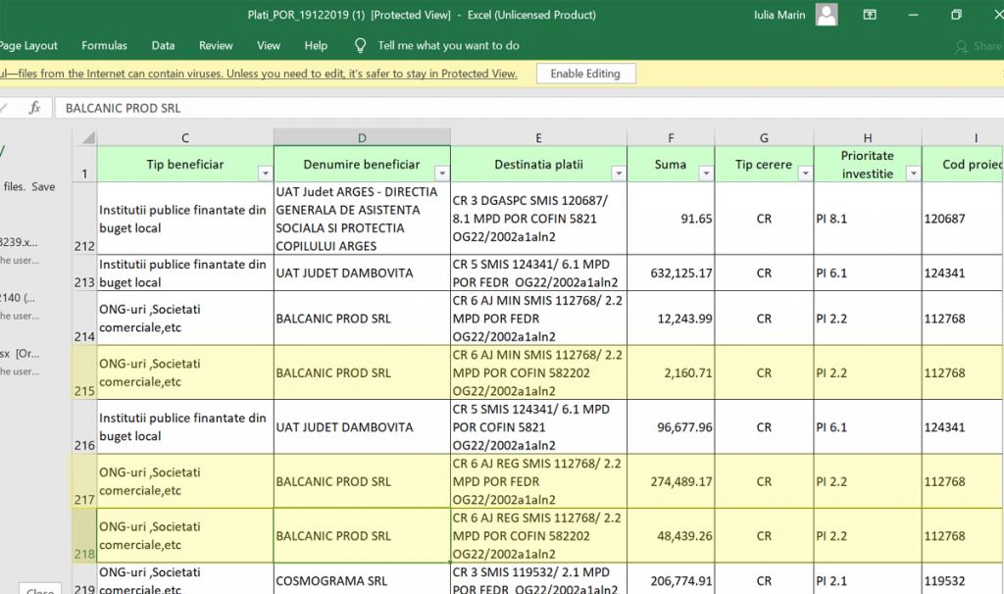Click the Tip beneficiar header cell

185,164
